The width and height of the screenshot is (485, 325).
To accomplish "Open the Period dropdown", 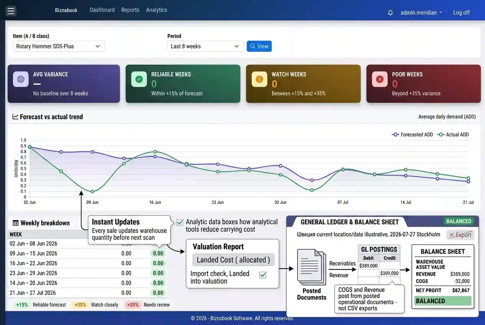I will (x=205, y=46).
